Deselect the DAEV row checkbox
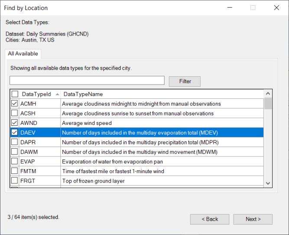The image size is (289, 235). (15, 132)
